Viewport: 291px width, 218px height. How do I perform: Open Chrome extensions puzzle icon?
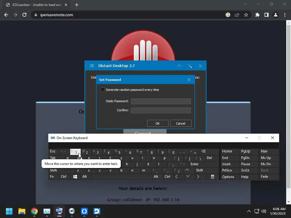[257, 15]
